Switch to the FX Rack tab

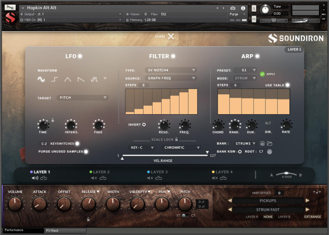(x=65, y=231)
